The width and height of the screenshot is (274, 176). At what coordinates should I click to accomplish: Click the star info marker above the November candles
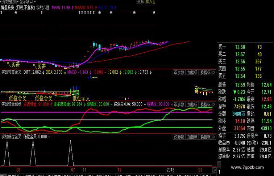100,12
